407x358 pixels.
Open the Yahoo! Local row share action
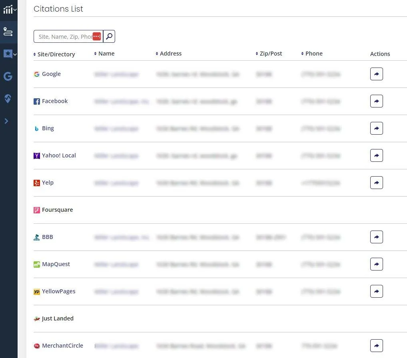click(376, 155)
